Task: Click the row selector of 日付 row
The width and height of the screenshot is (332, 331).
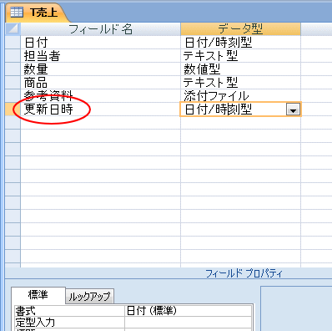Action: click(13, 43)
